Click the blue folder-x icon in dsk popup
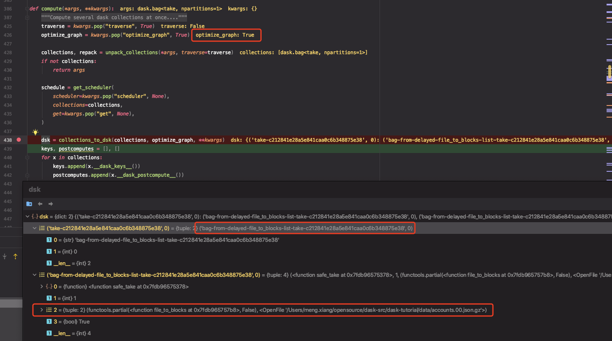The height and width of the screenshot is (341, 612). click(x=29, y=204)
